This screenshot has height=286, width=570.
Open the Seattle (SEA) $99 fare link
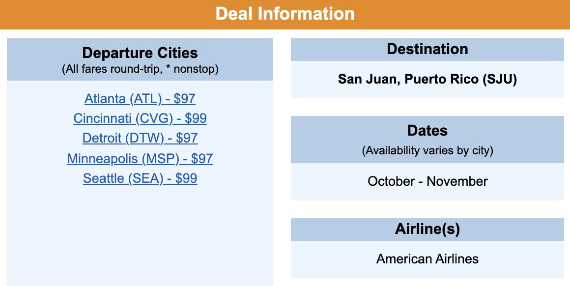(x=139, y=178)
